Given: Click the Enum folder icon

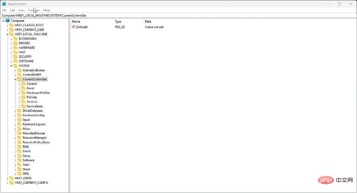Looking at the screenshot, I should tap(23, 88).
